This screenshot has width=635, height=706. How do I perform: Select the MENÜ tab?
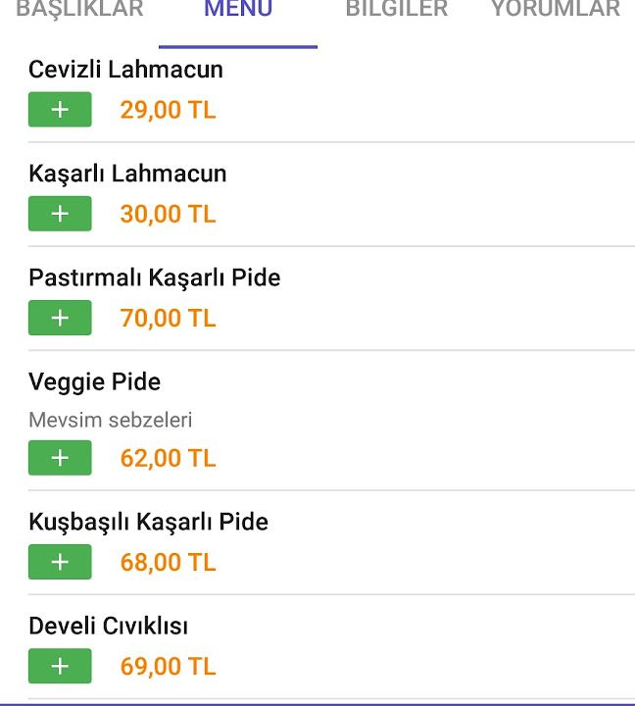tap(238, 9)
